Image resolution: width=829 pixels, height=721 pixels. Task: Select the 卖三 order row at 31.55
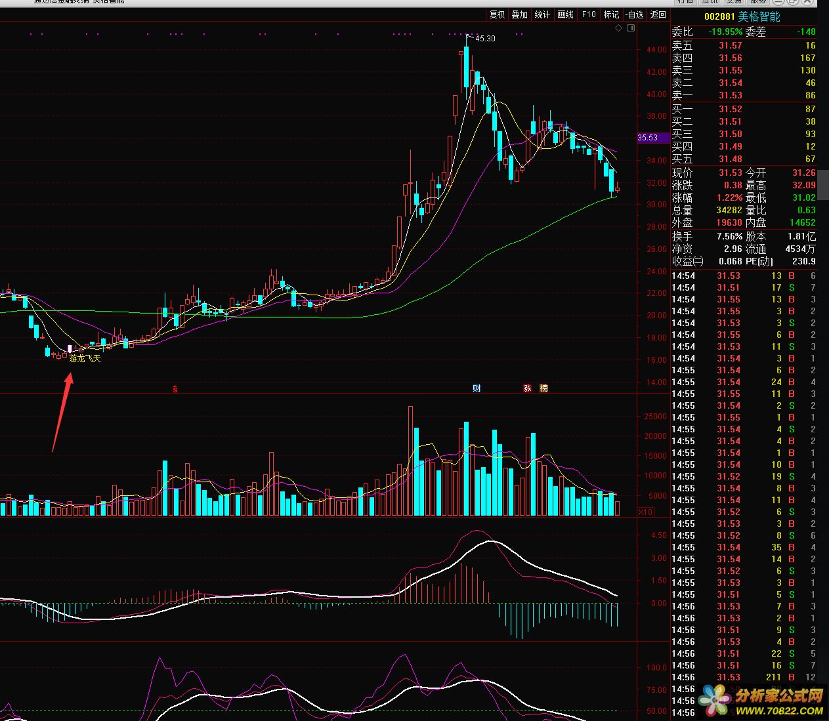(x=744, y=70)
